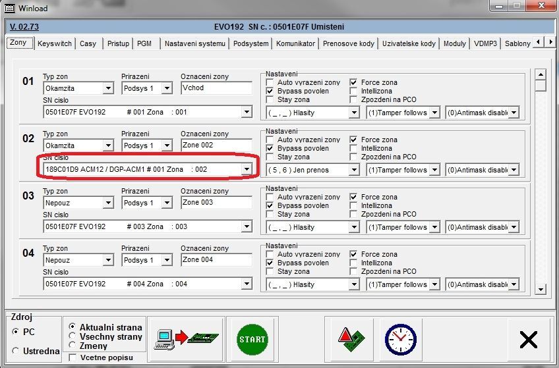Toggle Force zona checkbox in zone 02
Image resolution: width=559 pixels, height=368 pixels.
pos(353,140)
